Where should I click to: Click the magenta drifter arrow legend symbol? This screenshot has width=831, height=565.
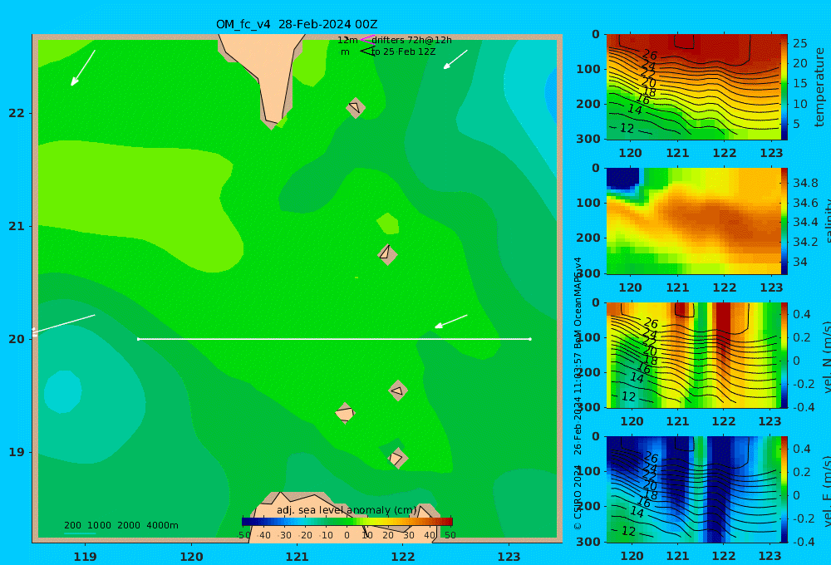click(366, 39)
